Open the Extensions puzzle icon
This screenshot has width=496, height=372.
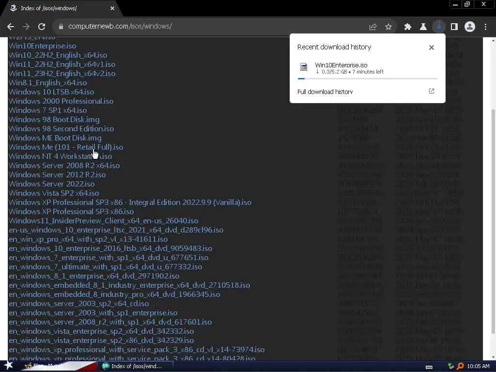point(407,27)
